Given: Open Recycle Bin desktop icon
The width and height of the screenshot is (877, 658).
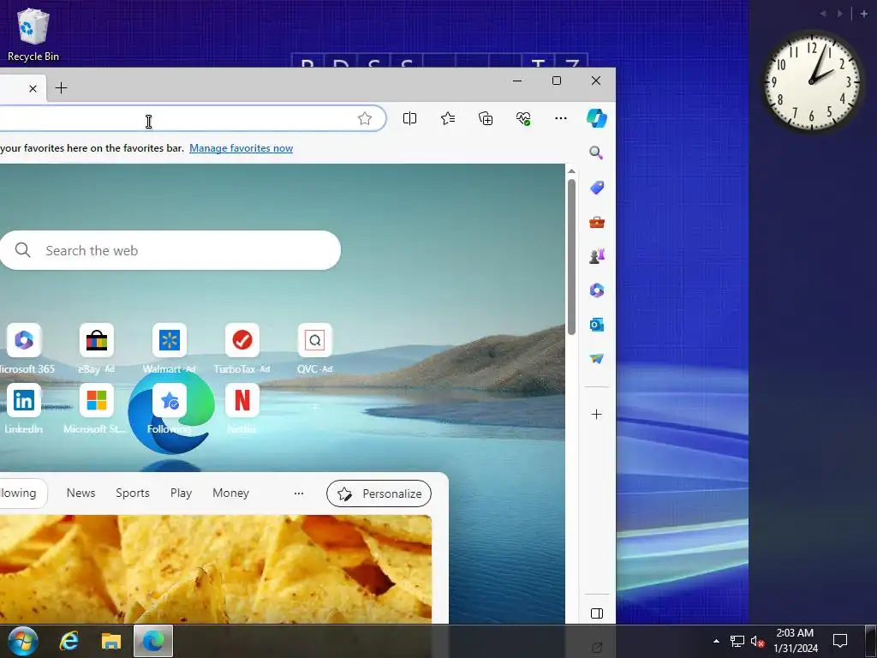Looking at the screenshot, I should (x=33, y=34).
